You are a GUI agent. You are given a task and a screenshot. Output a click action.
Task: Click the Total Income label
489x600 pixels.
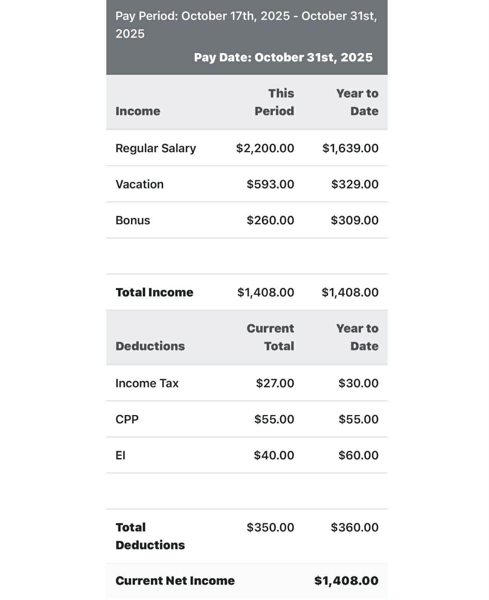(x=154, y=292)
